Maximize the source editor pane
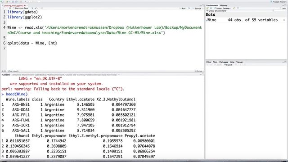 pos(203,5)
